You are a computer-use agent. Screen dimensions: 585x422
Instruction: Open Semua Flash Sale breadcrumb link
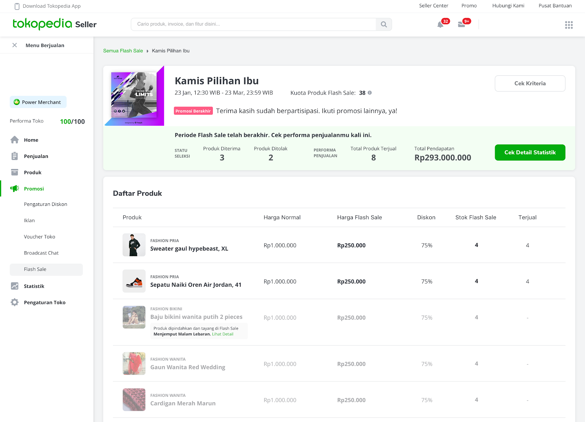pyautogui.click(x=123, y=50)
